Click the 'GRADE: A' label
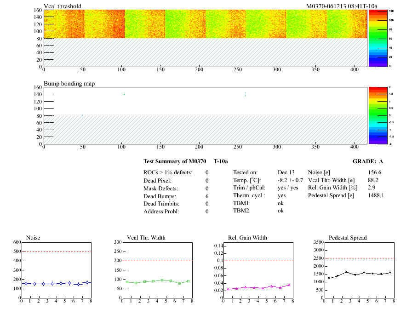 [367, 161]
